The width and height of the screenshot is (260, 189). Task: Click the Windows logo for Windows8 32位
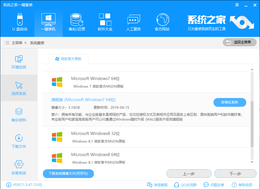57,137
